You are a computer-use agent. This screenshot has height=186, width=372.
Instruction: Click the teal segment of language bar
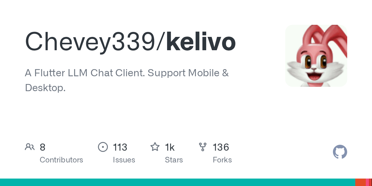[178, 182]
